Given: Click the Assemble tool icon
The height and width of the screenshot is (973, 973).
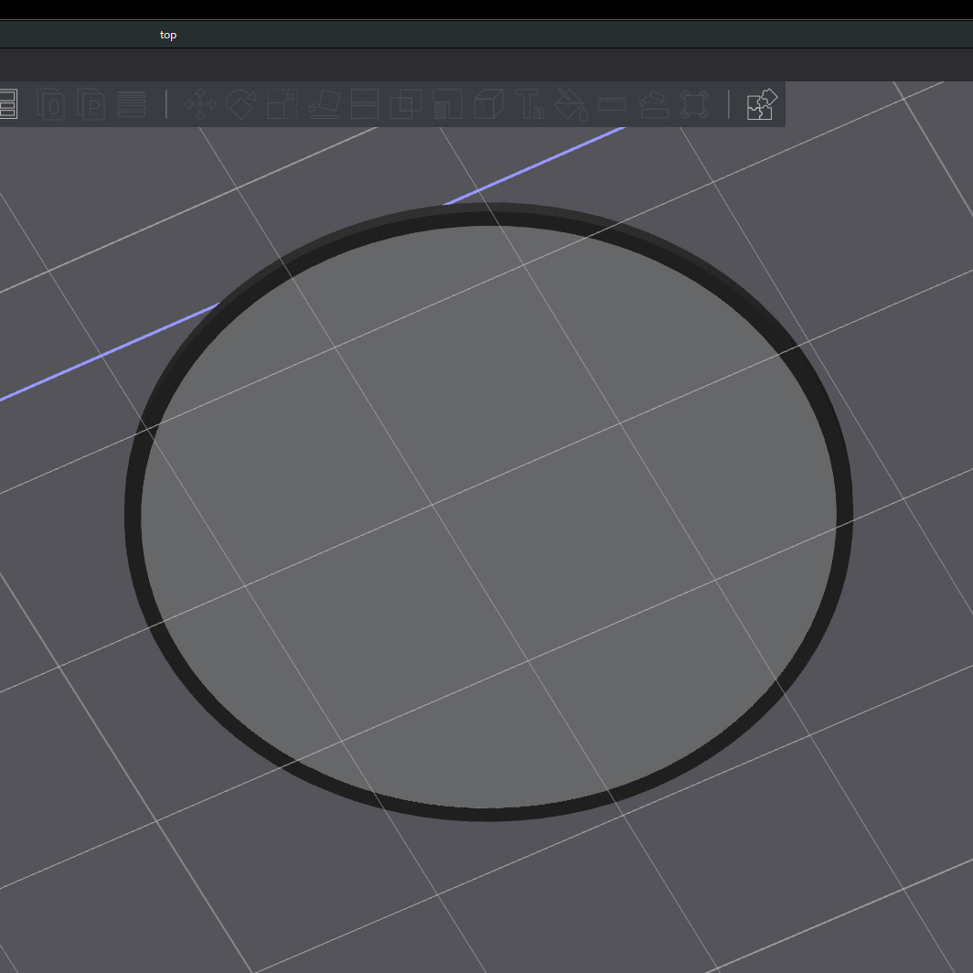Looking at the screenshot, I should 654,104.
